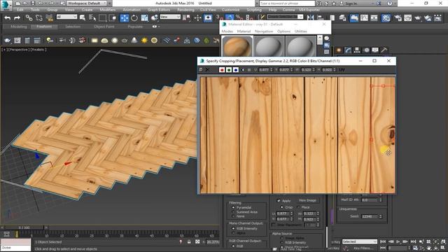This screenshot has height=252, width=448.
Task: Toggle the Angle Snap tool
Action: pos(230,17)
